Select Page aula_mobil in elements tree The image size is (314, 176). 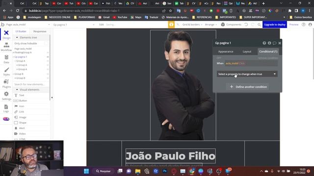pyautogui.click(x=23, y=49)
